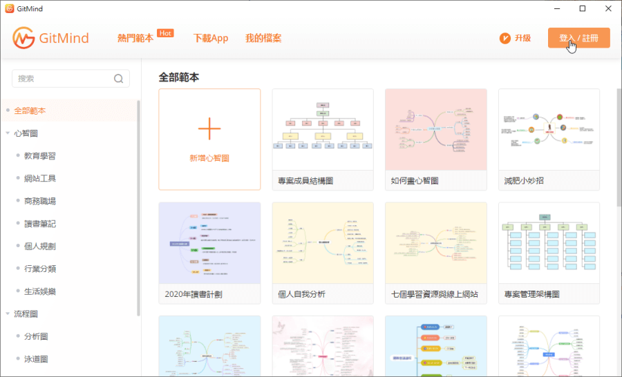622x377 pixels.
Task: Click the search magnifier icon
Action: (118, 79)
